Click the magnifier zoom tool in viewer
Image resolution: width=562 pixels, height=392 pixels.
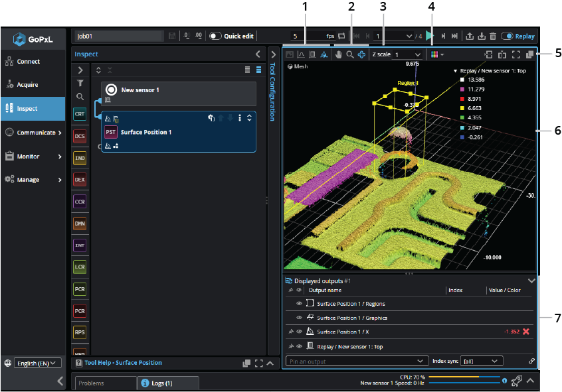point(350,54)
